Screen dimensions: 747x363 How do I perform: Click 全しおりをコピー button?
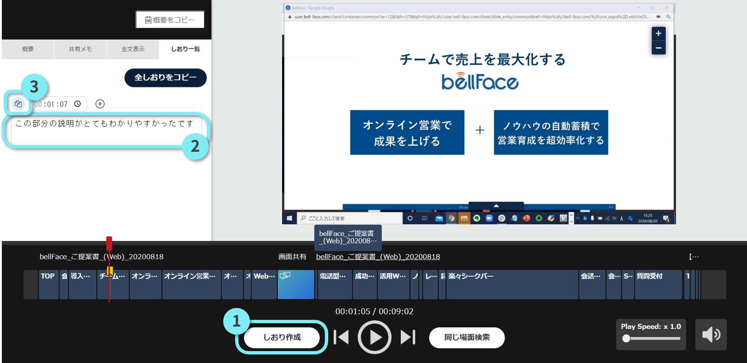(x=165, y=77)
